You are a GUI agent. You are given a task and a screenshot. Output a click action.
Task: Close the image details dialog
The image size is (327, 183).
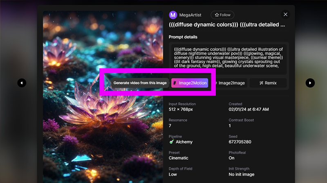tap(285, 15)
